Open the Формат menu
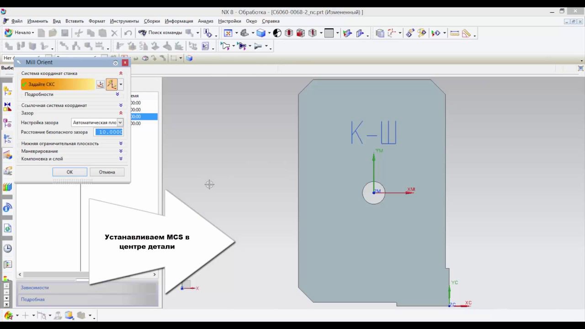 (x=97, y=21)
